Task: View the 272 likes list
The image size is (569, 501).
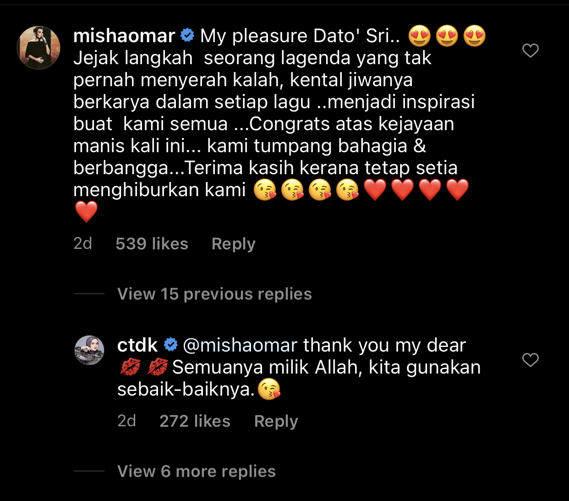Action: 195,421
